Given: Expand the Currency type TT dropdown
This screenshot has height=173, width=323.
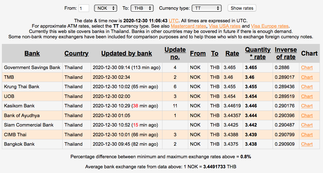Looking at the screenshot, I should click(x=207, y=8).
